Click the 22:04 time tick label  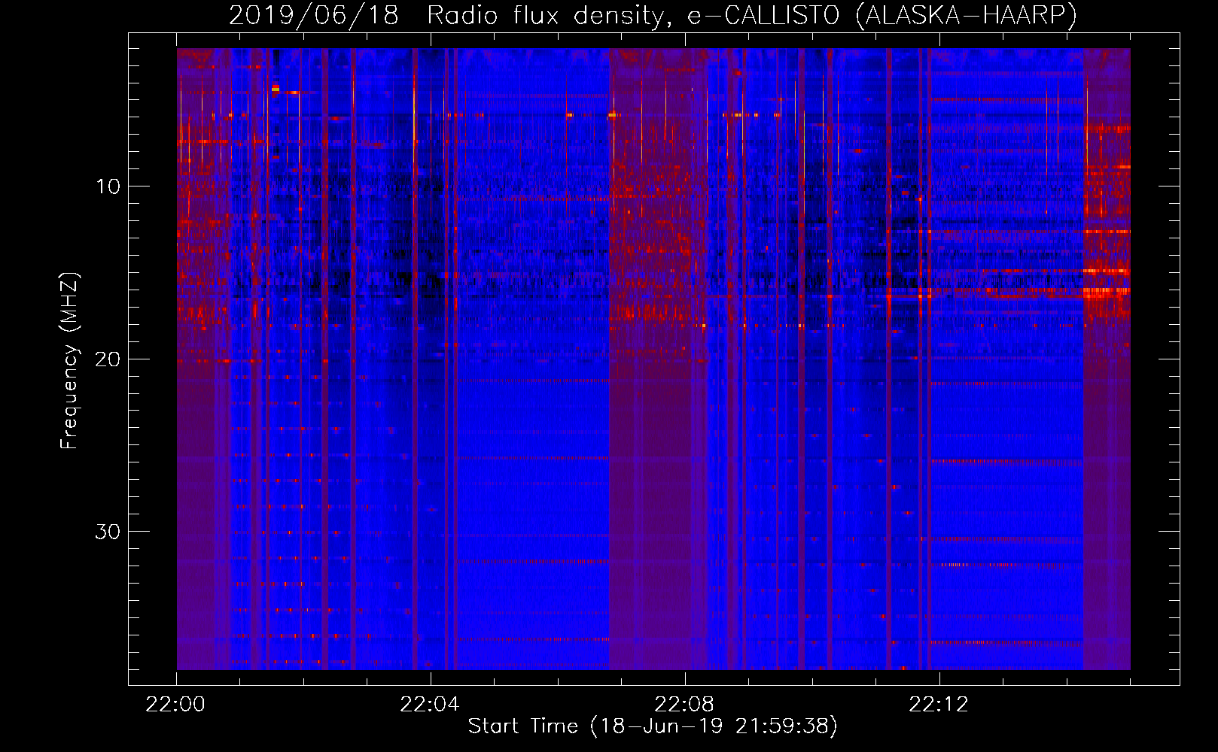pyautogui.click(x=430, y=705)
